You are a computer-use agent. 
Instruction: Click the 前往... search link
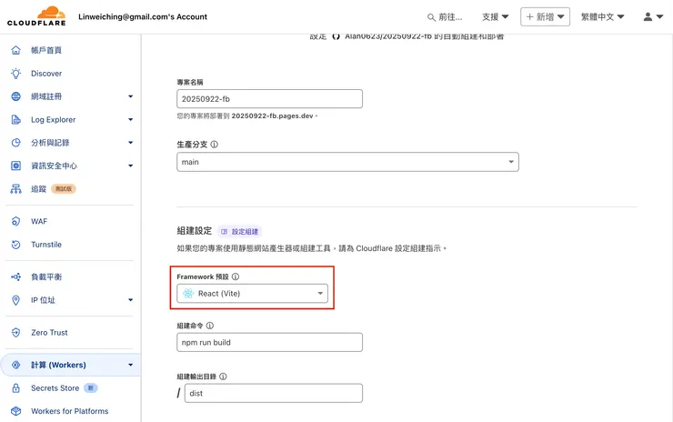(445, 17)
